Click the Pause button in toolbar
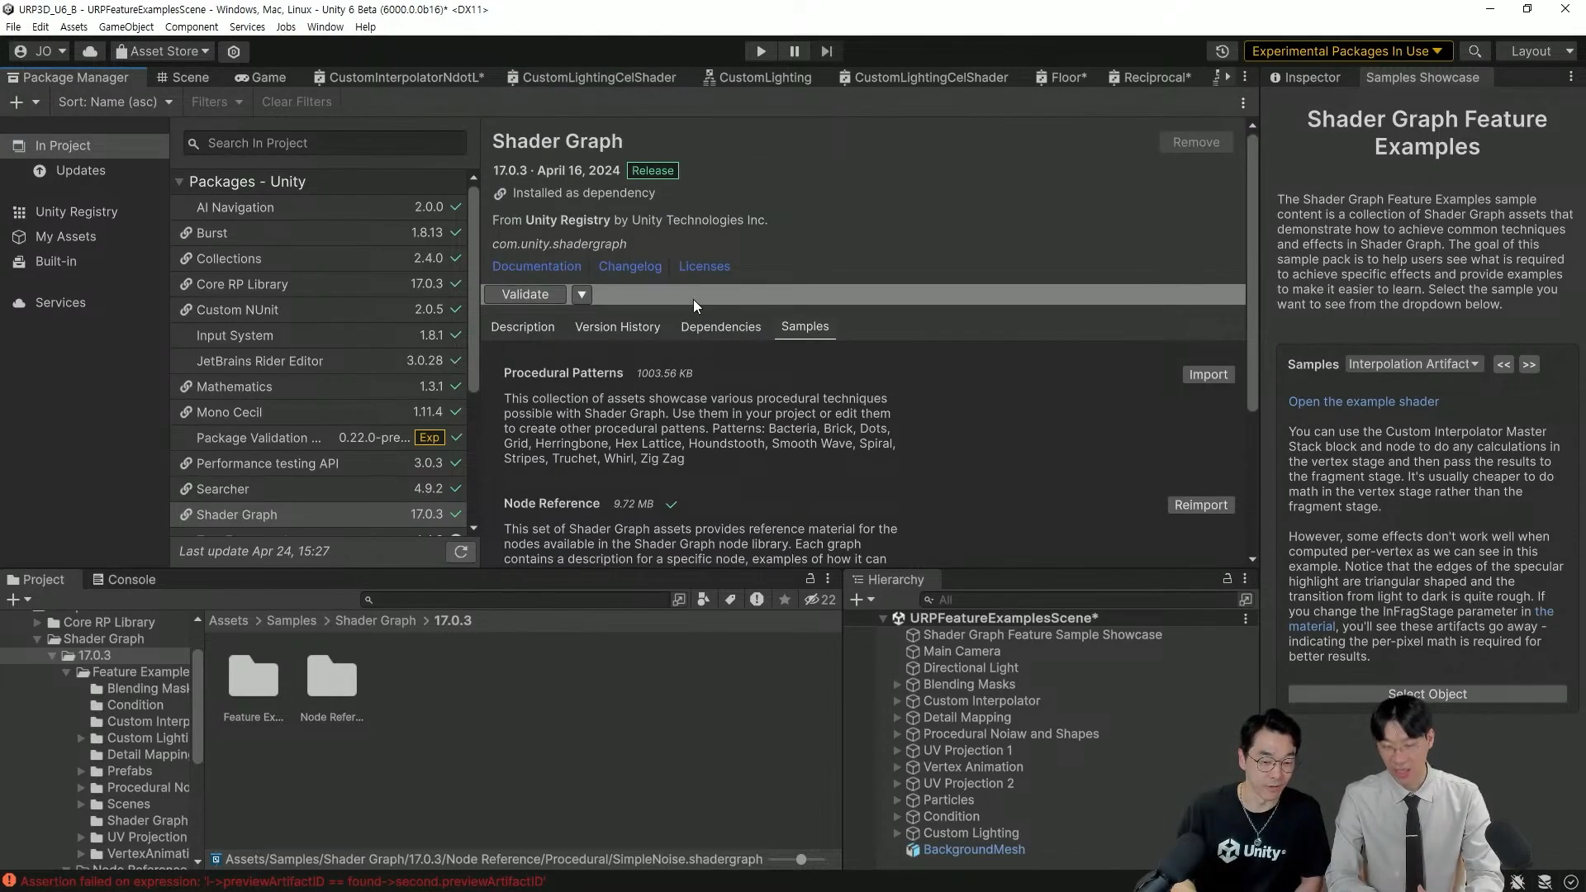Screen dimensions: 1586x892 tap(794, 51)
